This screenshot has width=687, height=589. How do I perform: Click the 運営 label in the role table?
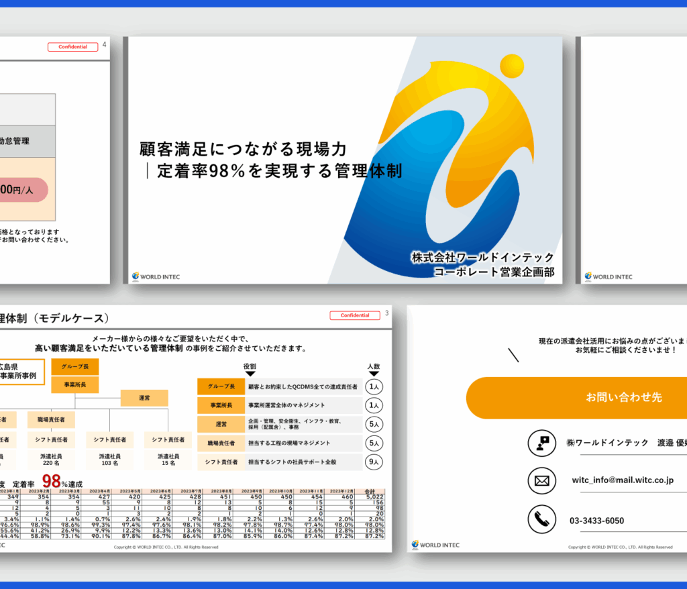coord(221,424)
